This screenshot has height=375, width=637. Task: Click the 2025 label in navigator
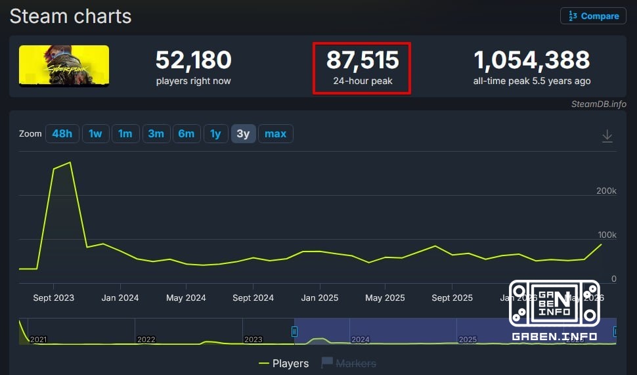468,340
